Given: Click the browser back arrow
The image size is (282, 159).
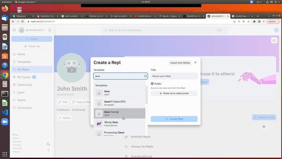Looking at the screenshot, I should tap(13, 22).
